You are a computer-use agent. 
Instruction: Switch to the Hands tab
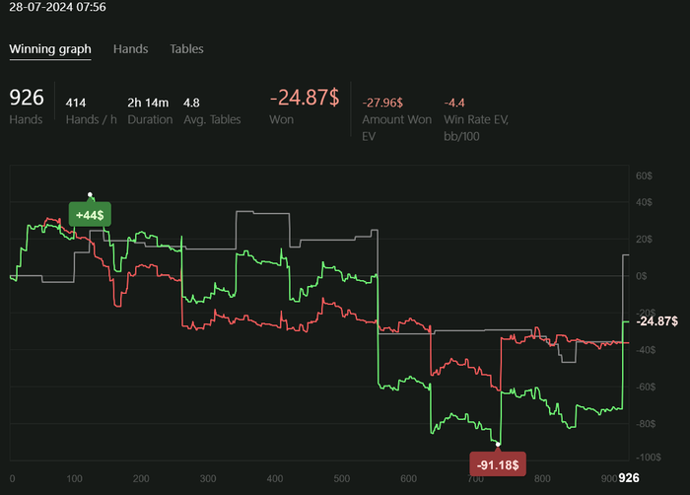(129, 48)
